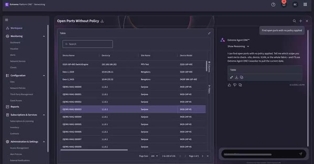Open the Dashboard page
Screen dimensions: 314x164
pos(15,42)
